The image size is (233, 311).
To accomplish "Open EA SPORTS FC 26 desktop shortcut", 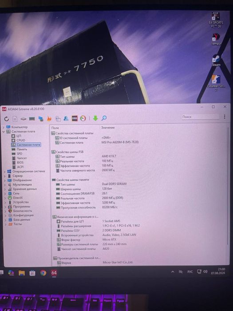I will (x=216, y=20).
